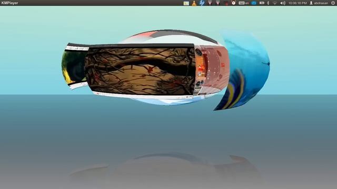Screen dimensions: 337x189
Task: Click the star indicator beside the red icon
Action: [x=217, y=3]
